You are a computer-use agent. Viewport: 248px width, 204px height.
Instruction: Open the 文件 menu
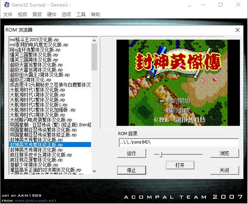coord(8,15)
